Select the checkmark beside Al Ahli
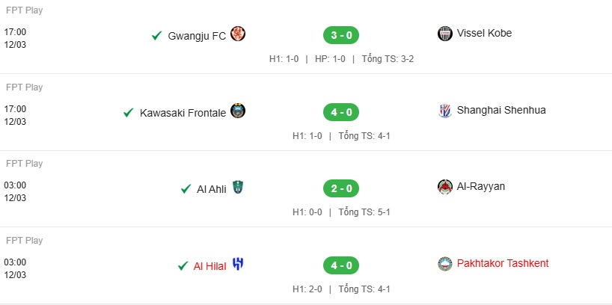Viewport: 612px width, 305px height. pos(186,189)
